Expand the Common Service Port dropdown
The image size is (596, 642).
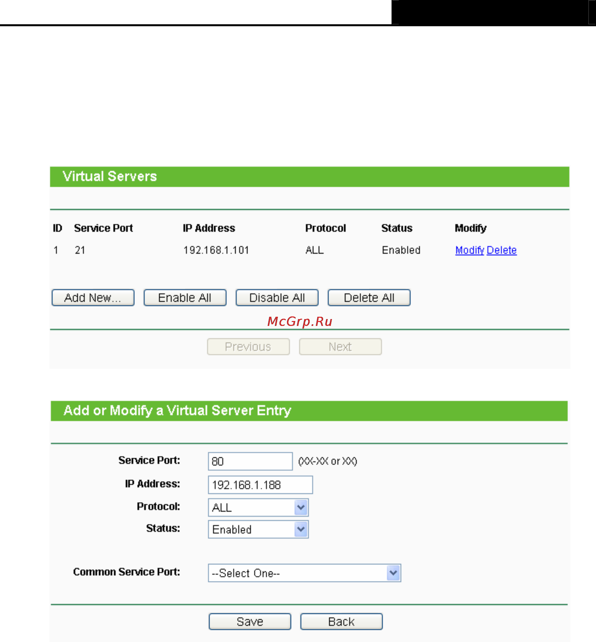pyautogui.click(x=304, y=573)
